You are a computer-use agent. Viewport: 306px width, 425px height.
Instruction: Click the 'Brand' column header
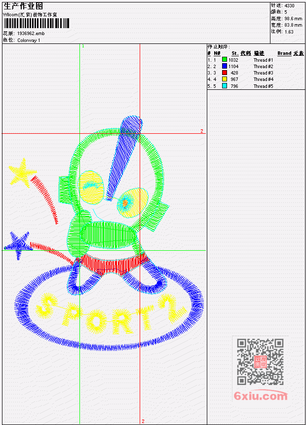pos(284,53)
